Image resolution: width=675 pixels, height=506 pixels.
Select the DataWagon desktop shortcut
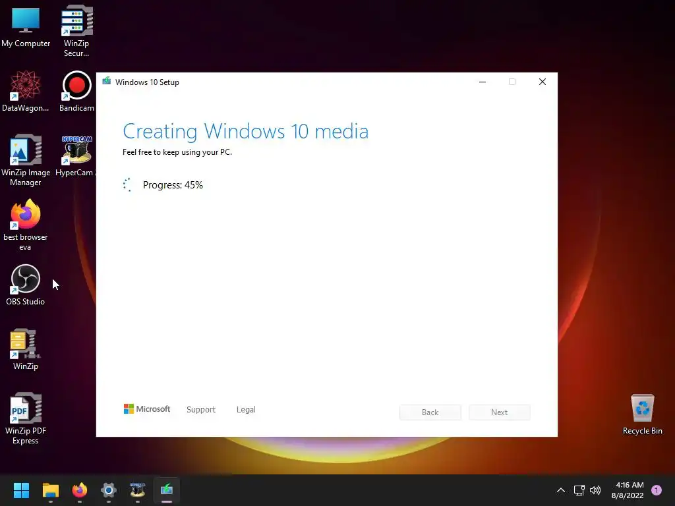click(26, 91)
